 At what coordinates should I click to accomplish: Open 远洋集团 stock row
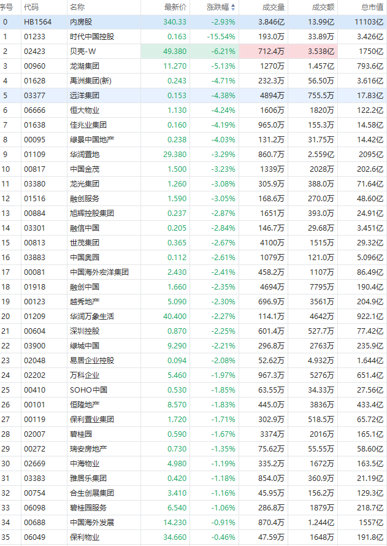click(x=194, y=96)
